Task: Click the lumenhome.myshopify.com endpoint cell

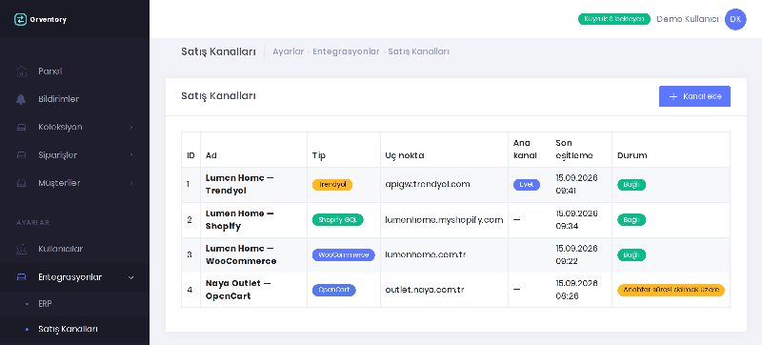Action: pyautogui.click(x=444, y=220)
